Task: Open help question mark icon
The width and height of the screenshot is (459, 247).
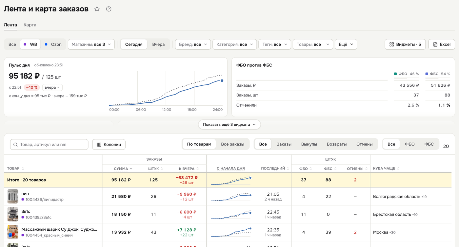Action: 109,9
